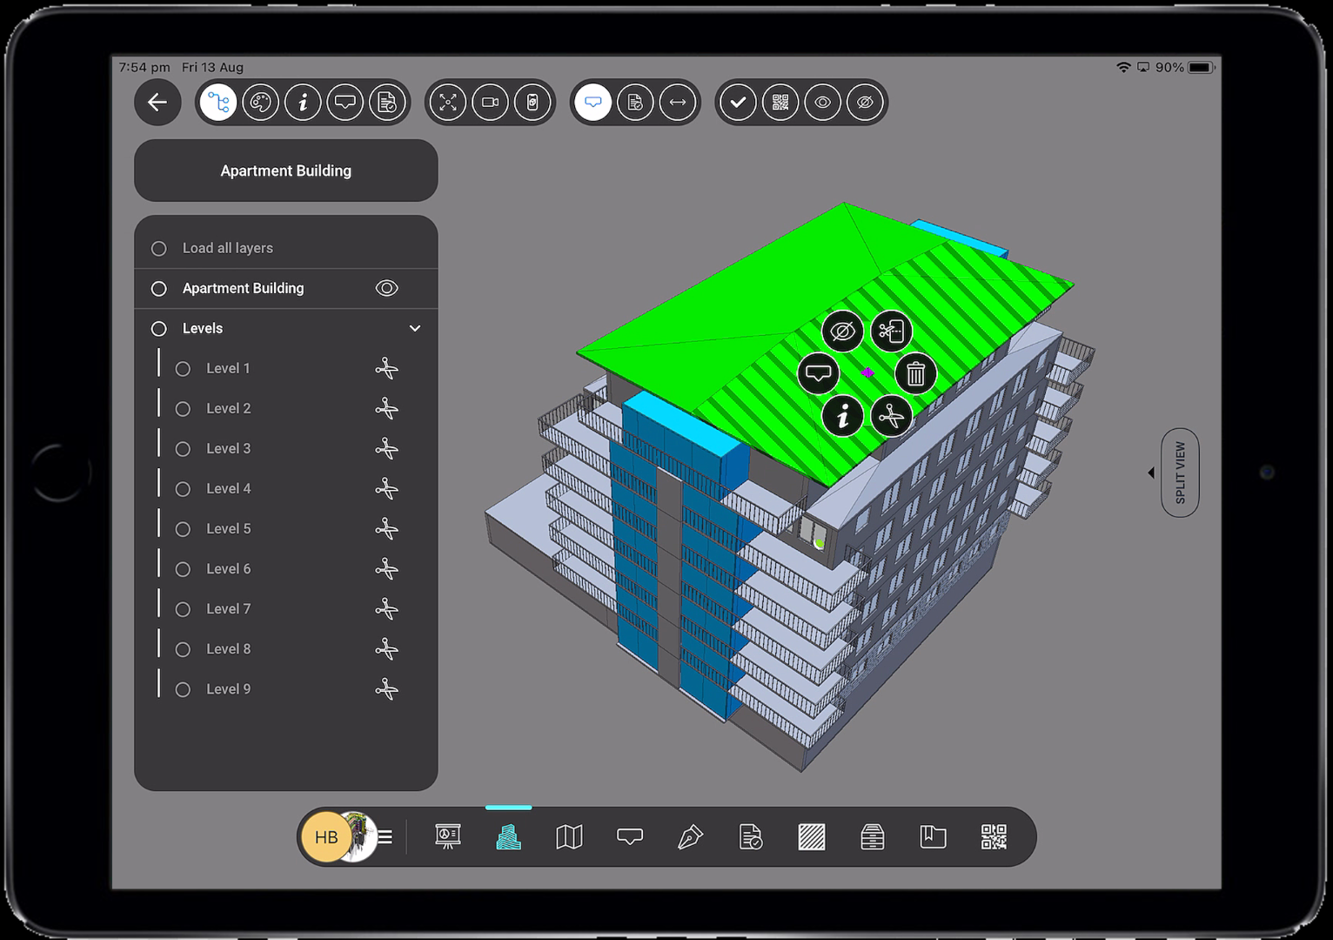This screenshot has width=1333, height=940.
Task: Open the presentation board tab
Action: point(448,837)
